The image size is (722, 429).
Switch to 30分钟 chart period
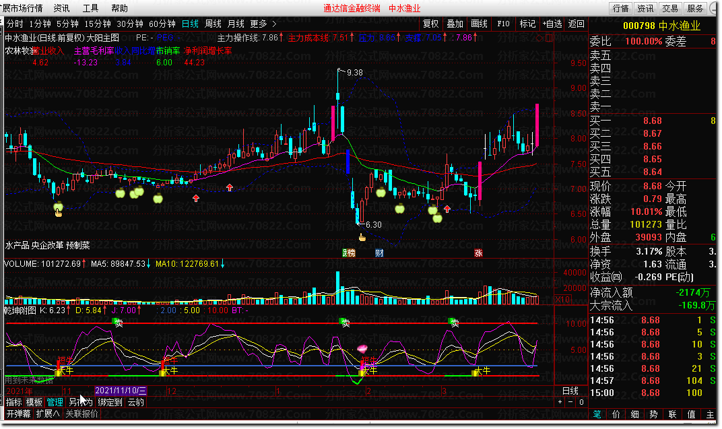click(x=130, y=24)
